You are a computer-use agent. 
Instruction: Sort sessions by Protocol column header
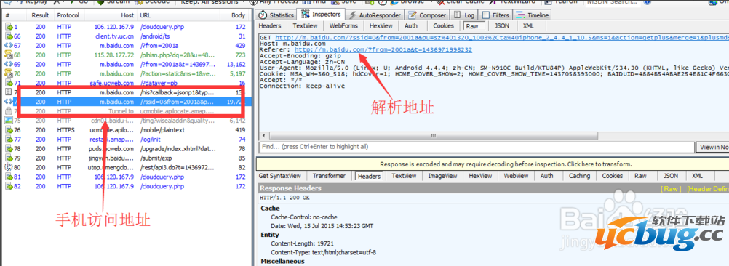pos(68,15)
